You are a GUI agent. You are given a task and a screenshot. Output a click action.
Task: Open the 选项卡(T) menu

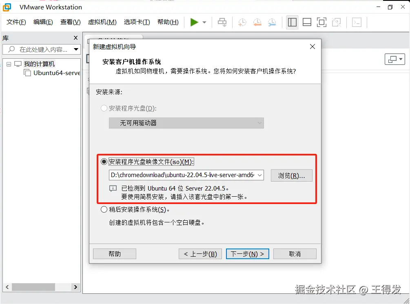pyautogui.click(x=137, y=22)
